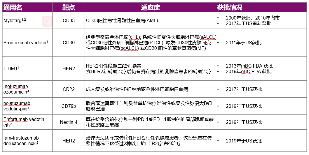
Task: Click the 2000年获批，2010年撤市 entry
Action: pos(253,18)
